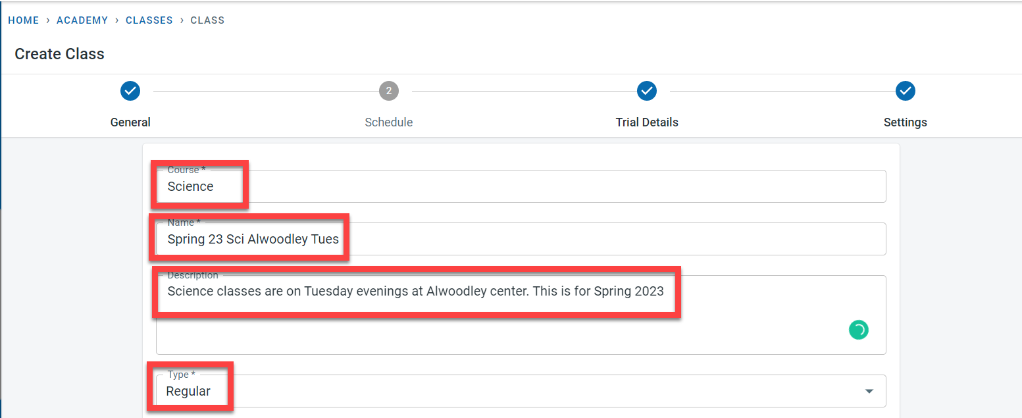Expand the Type dropdown arrow

pos(869,392)
